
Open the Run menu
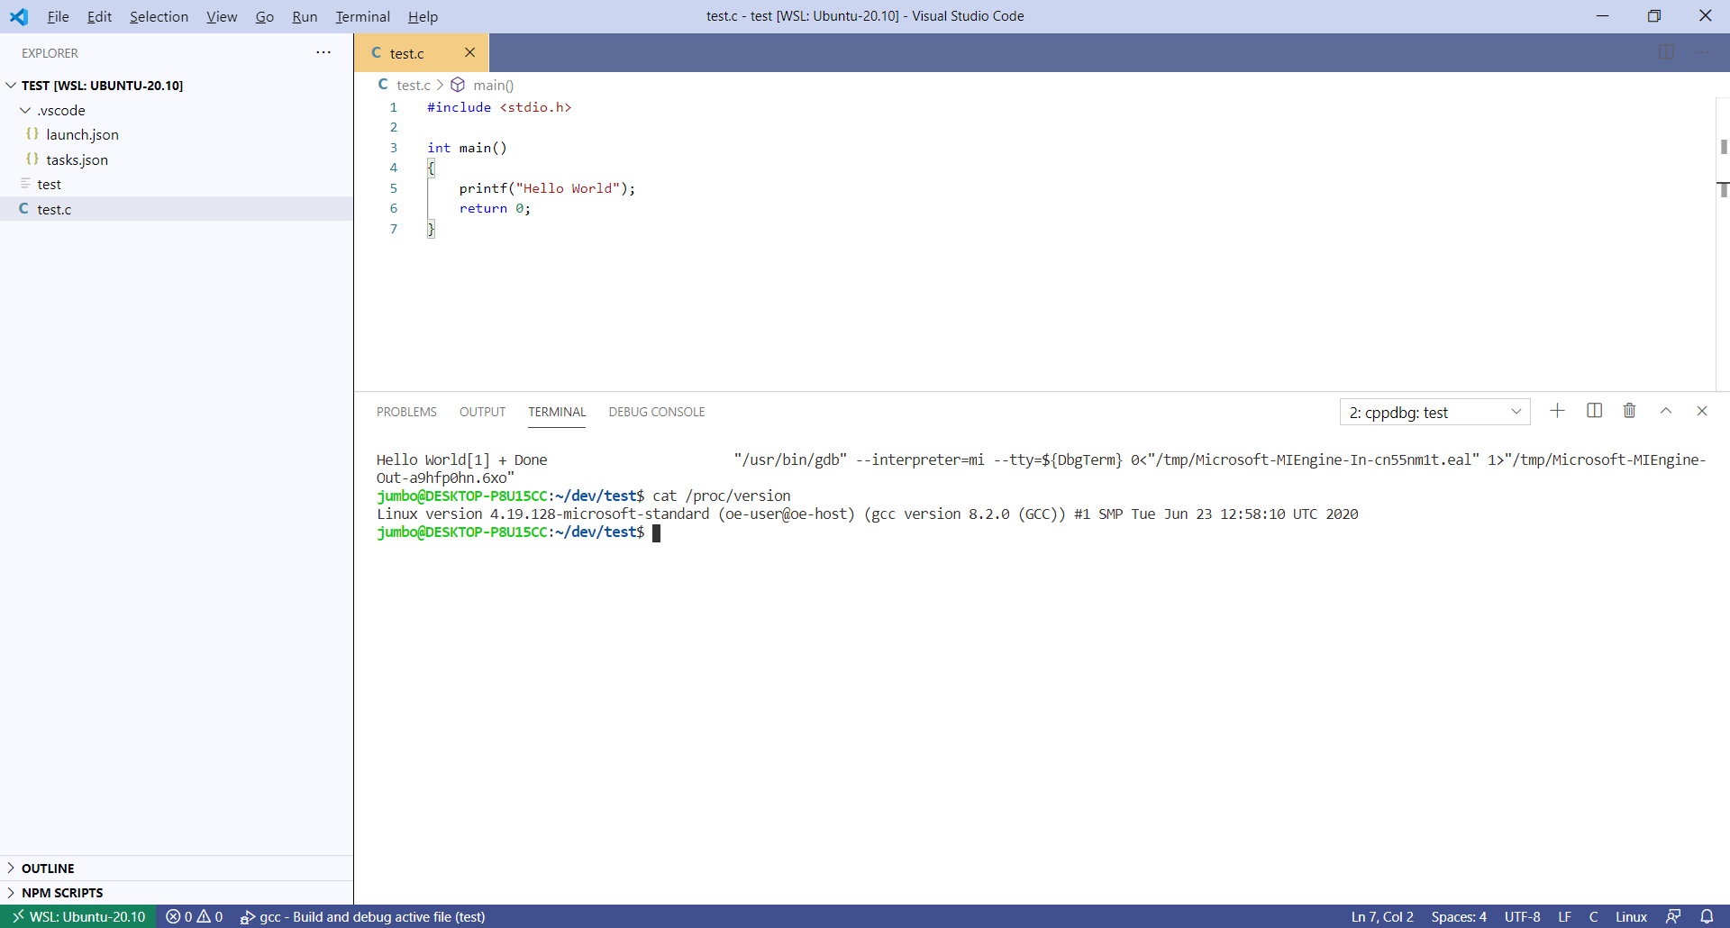pyautogui.click(x=305, y=16)
